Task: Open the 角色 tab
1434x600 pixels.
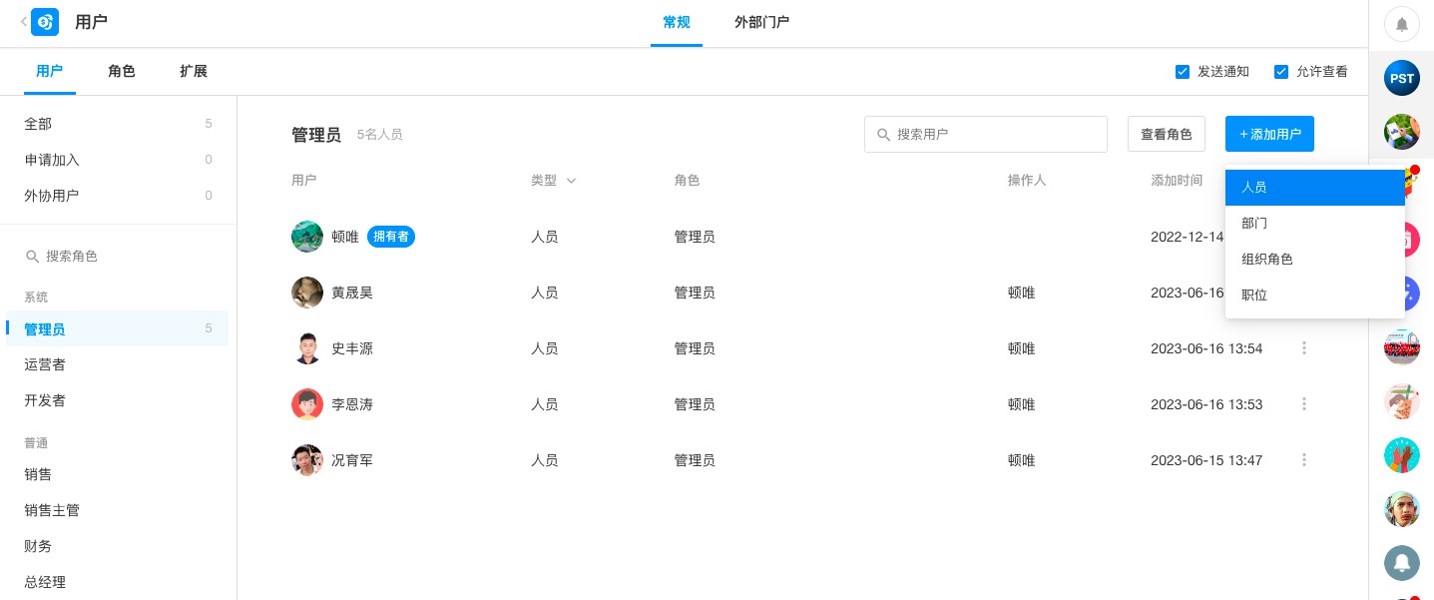Action: (122, 72)
